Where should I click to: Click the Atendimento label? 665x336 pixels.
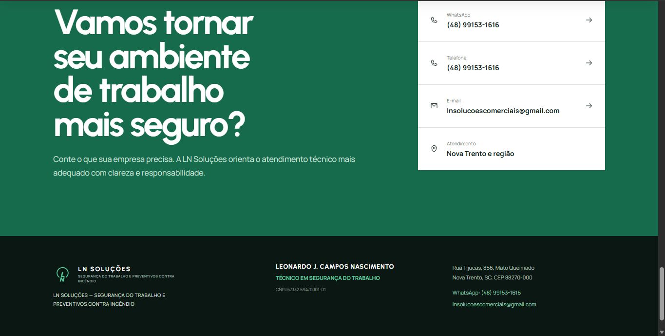click(461, 144)
